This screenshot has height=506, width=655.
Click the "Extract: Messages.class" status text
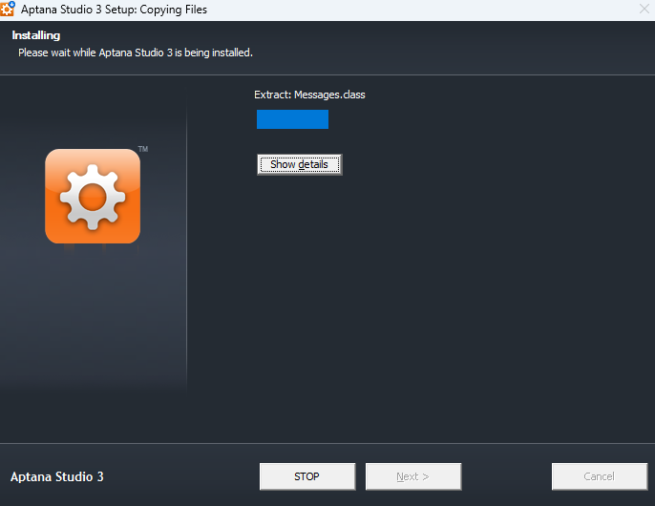pos(309,95)
